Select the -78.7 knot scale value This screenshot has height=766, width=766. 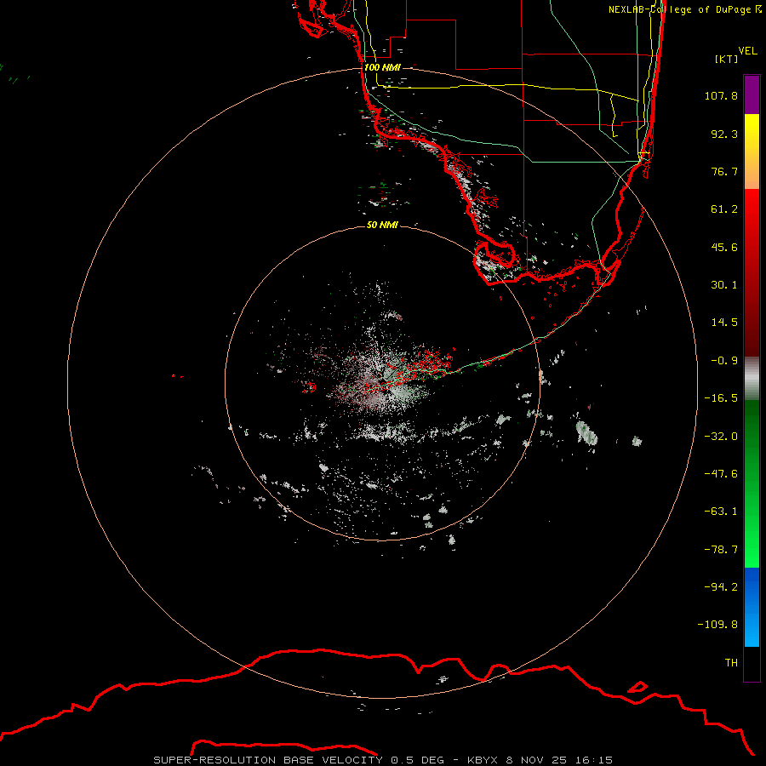(x=721, y=550)
